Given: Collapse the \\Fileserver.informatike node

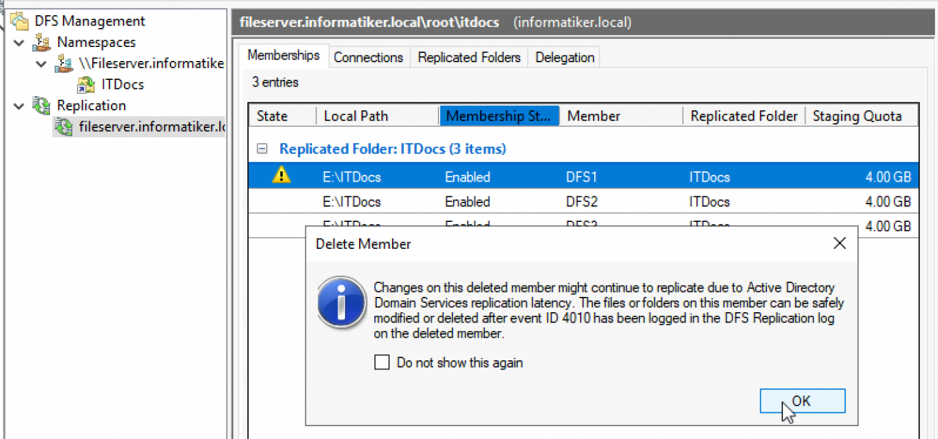Looking at the screenshot, I should tap(41, 63).
